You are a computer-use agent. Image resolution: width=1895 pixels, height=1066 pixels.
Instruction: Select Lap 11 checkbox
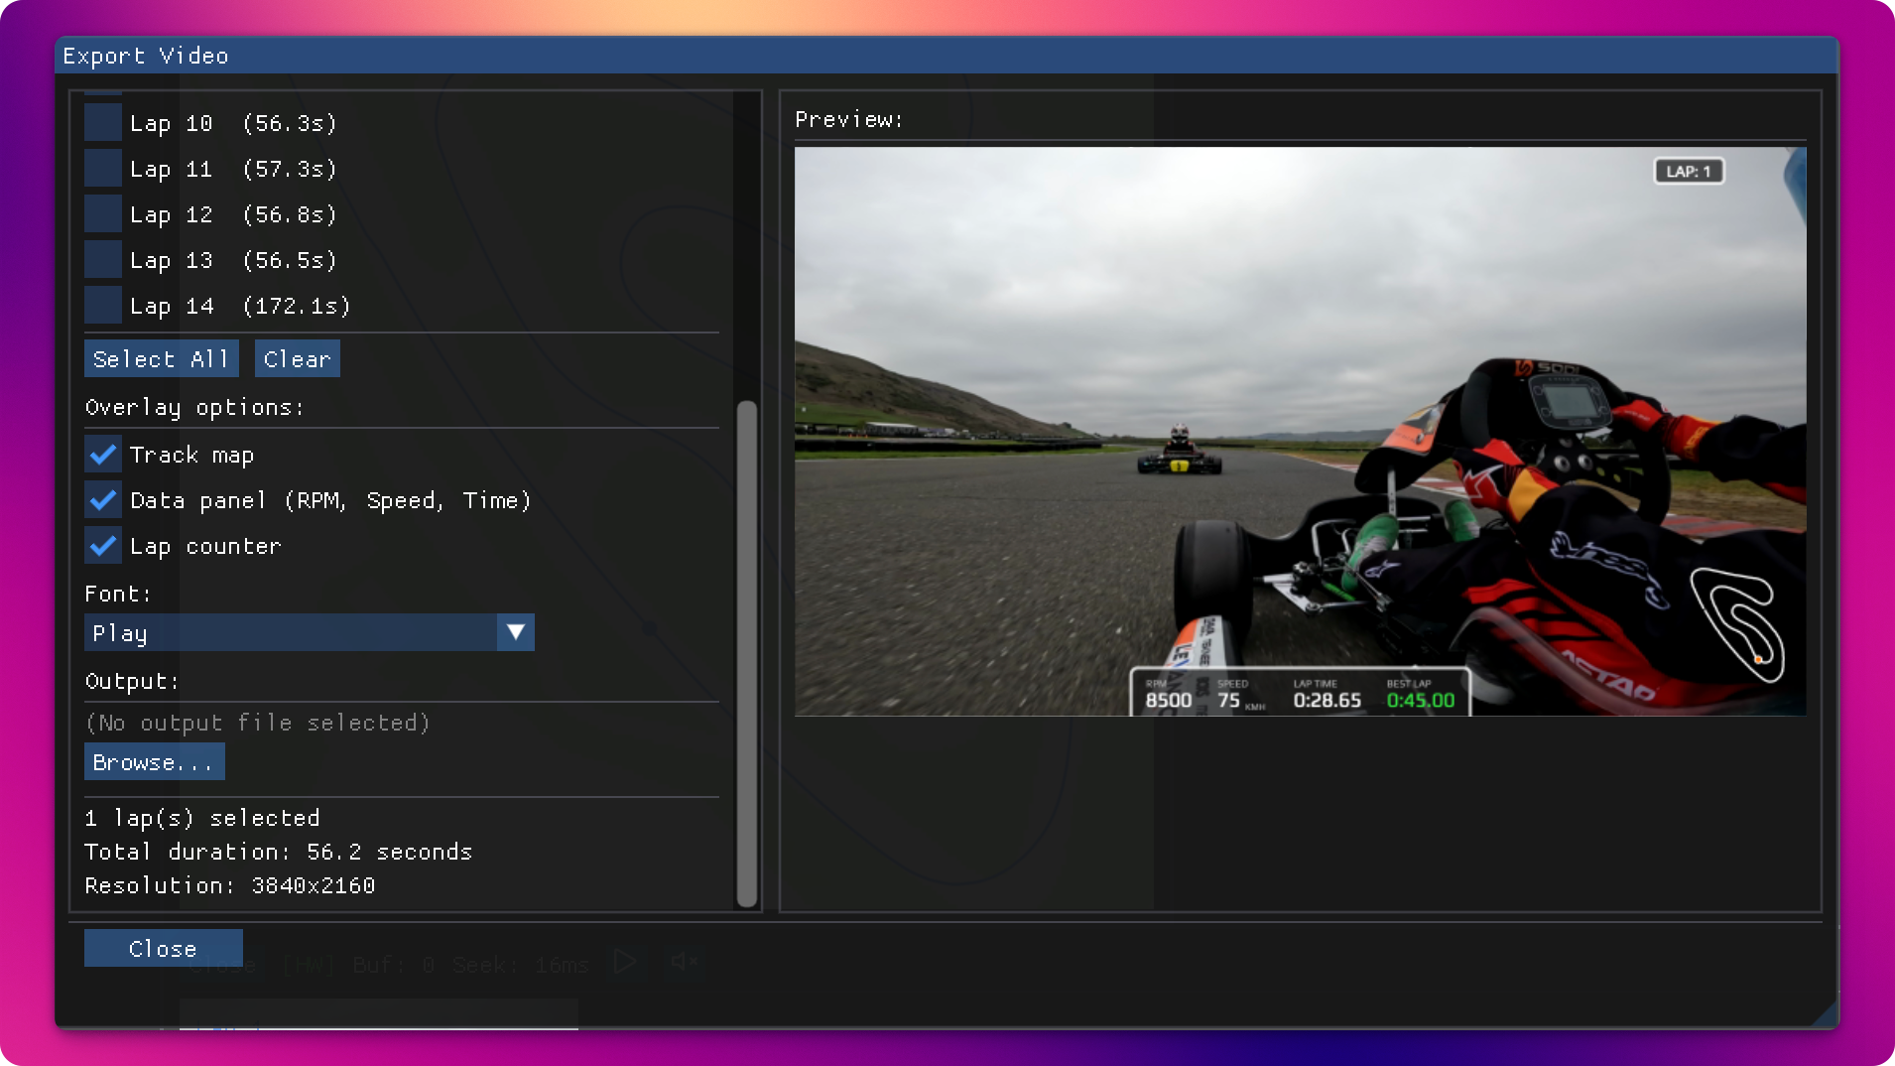pos(102,168)
